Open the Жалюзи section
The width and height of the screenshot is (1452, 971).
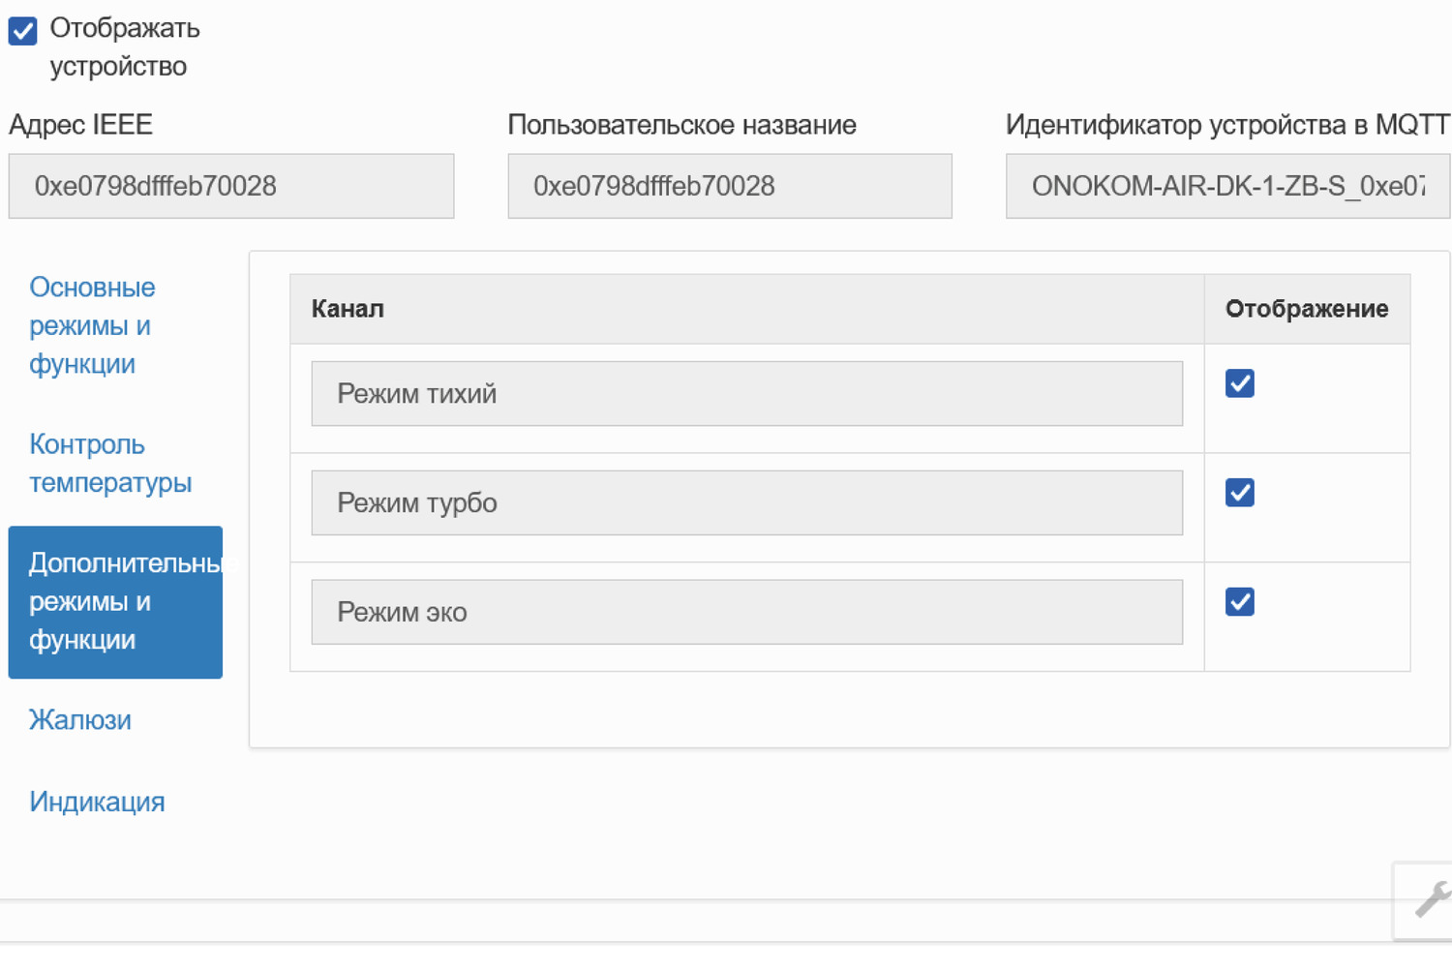click(x=80, y=719)
